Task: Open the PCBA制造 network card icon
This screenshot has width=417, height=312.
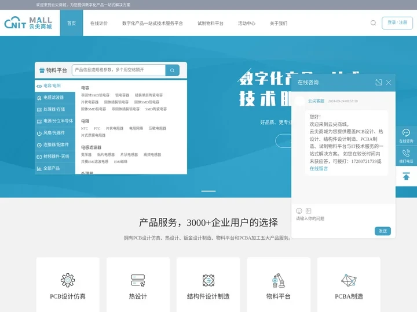Action: [349, 280]
